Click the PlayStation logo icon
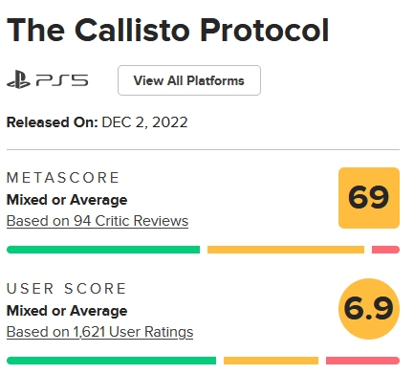Screen dimensions: 414x374 click(18, 79)
